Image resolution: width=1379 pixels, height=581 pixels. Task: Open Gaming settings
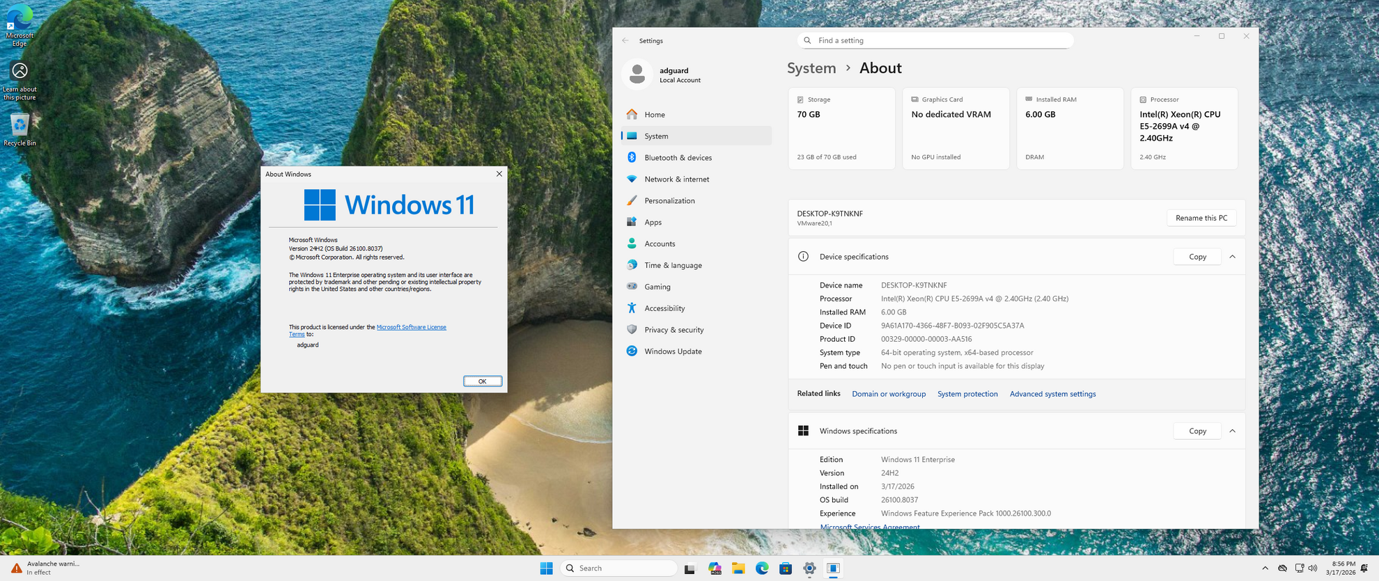click(x=657, y=287)
